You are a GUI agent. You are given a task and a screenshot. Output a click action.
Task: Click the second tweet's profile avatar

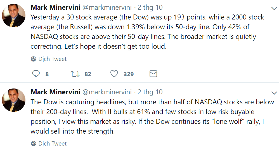pos(13,100)
